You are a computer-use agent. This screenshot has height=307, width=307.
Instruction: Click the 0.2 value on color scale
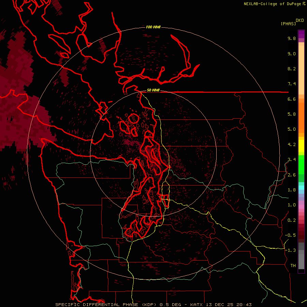click(x=292, y=220)
